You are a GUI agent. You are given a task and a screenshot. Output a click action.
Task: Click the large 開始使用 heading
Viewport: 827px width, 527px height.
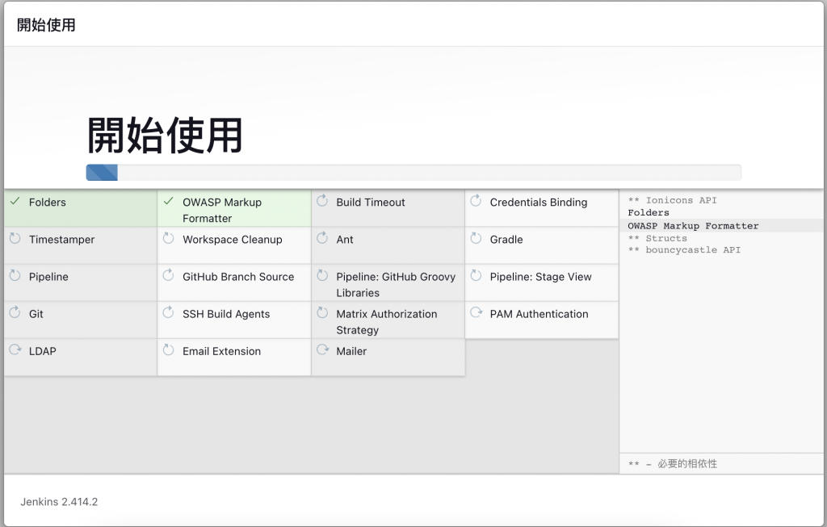pos(165,136)
